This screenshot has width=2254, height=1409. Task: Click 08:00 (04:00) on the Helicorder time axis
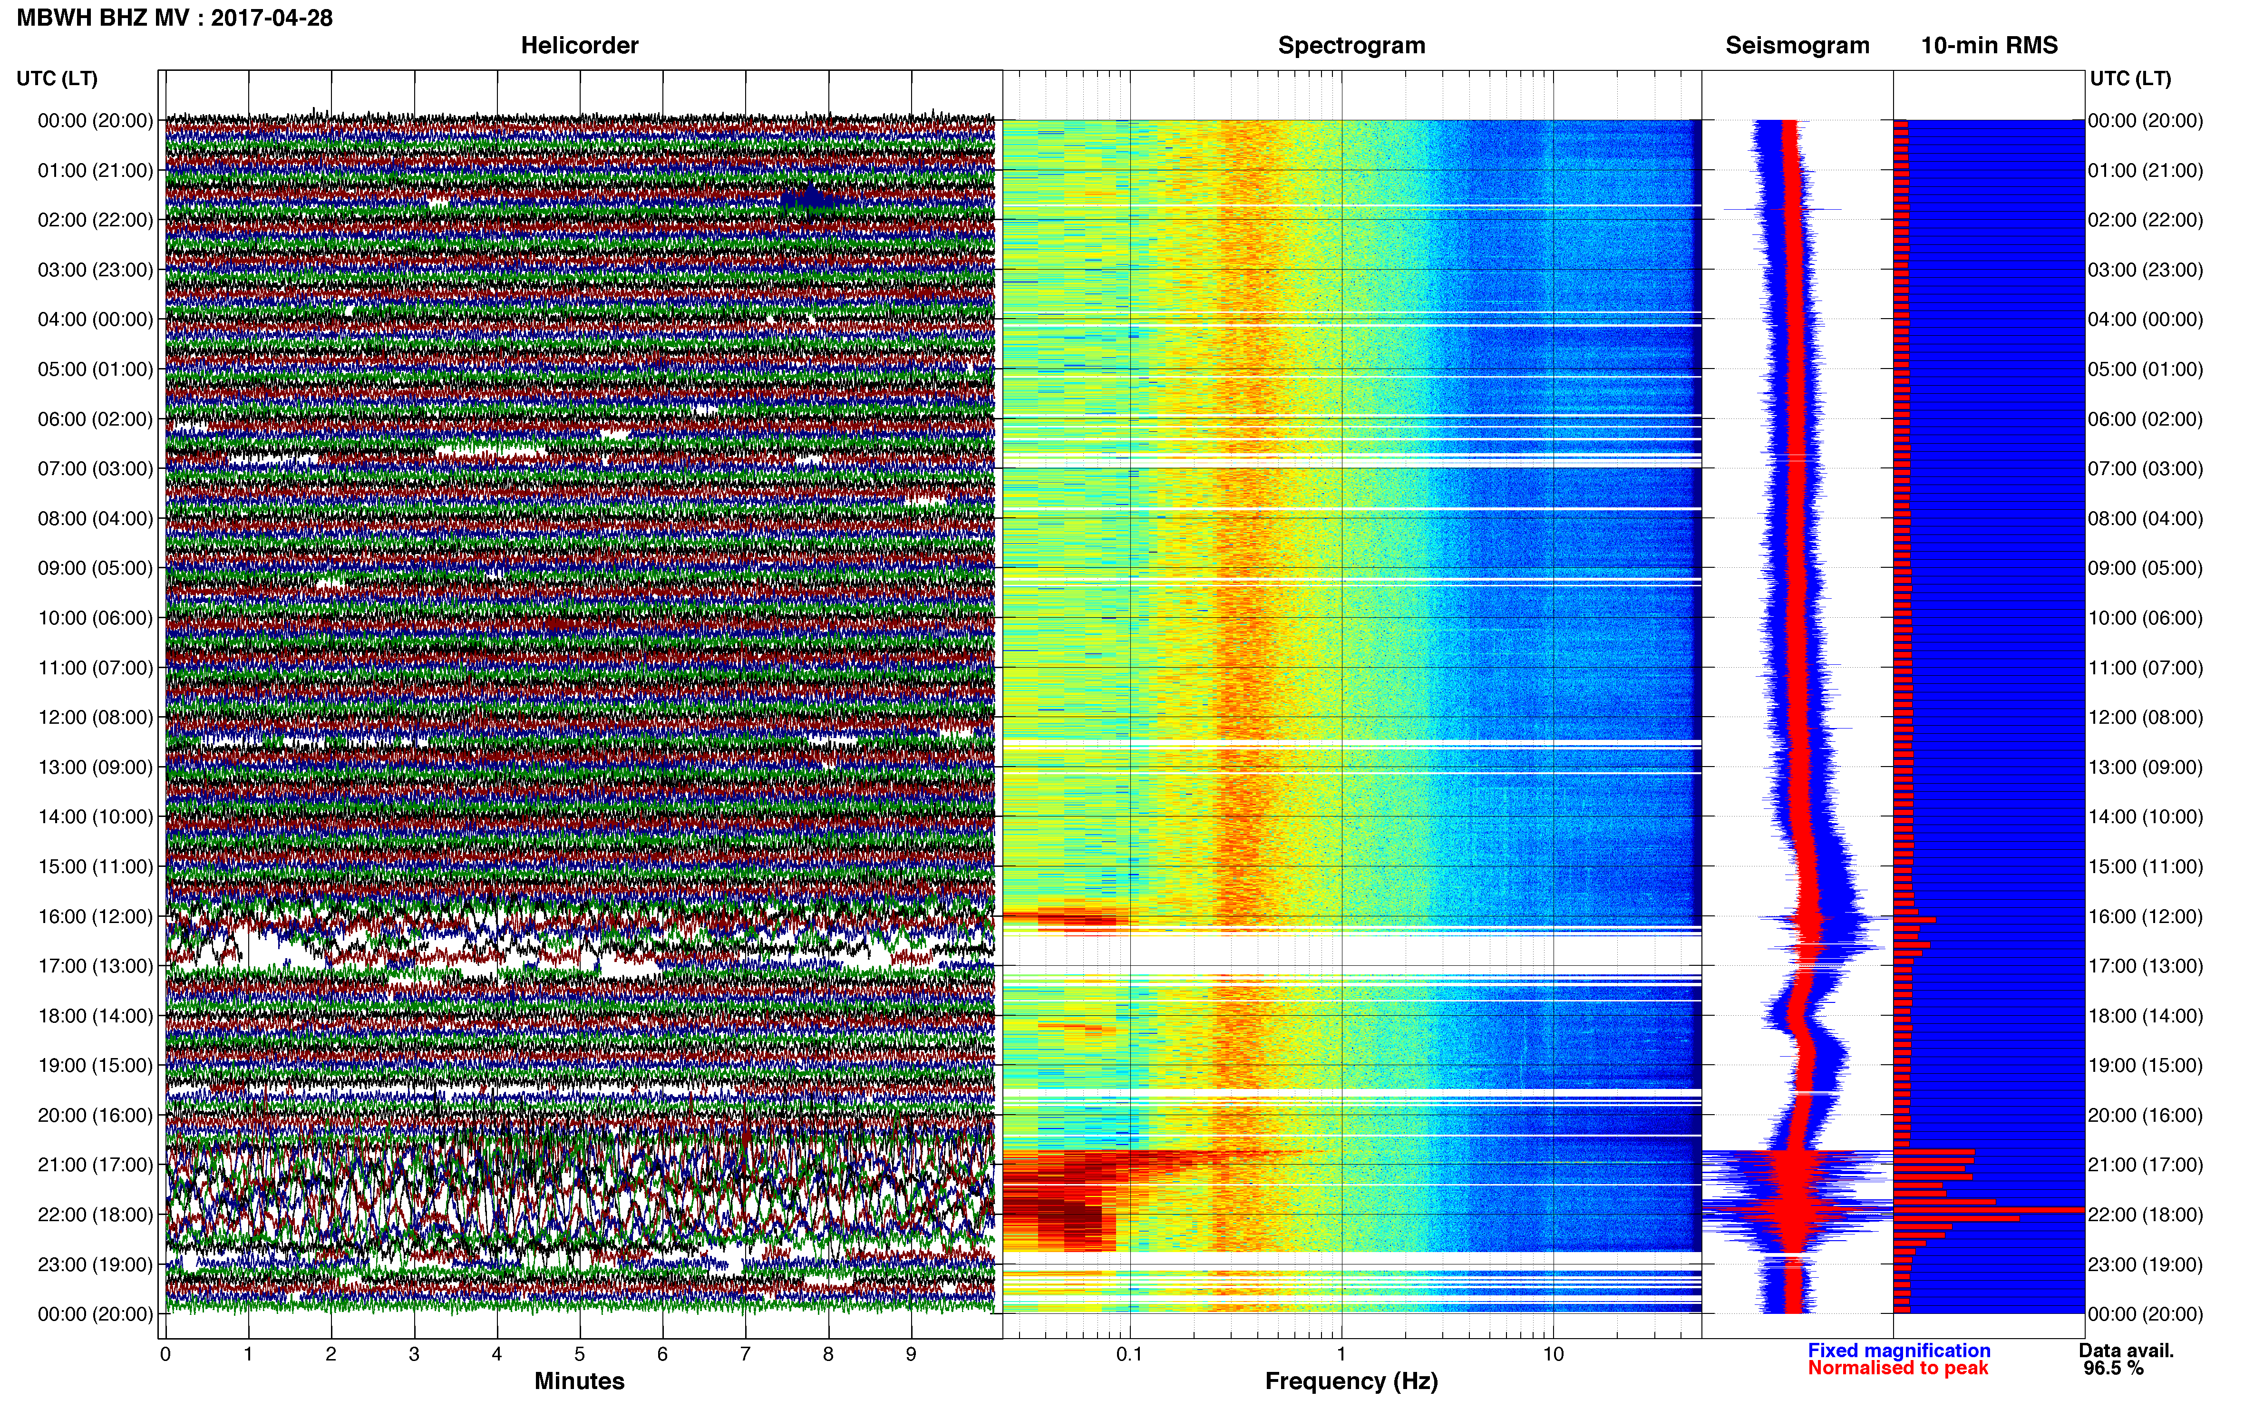click(x=95, y=518)
